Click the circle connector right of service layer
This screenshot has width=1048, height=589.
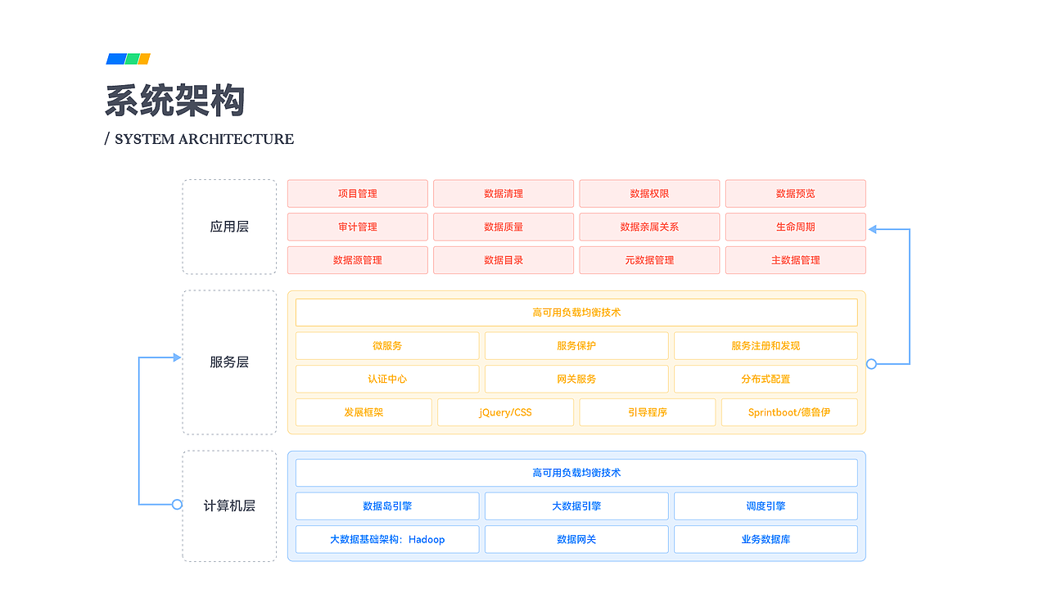click(871, 364)
